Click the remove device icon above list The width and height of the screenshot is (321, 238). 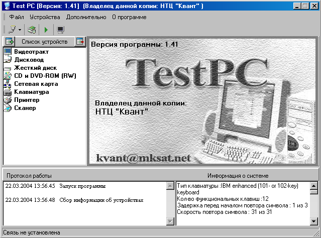(x=80, y=42)
